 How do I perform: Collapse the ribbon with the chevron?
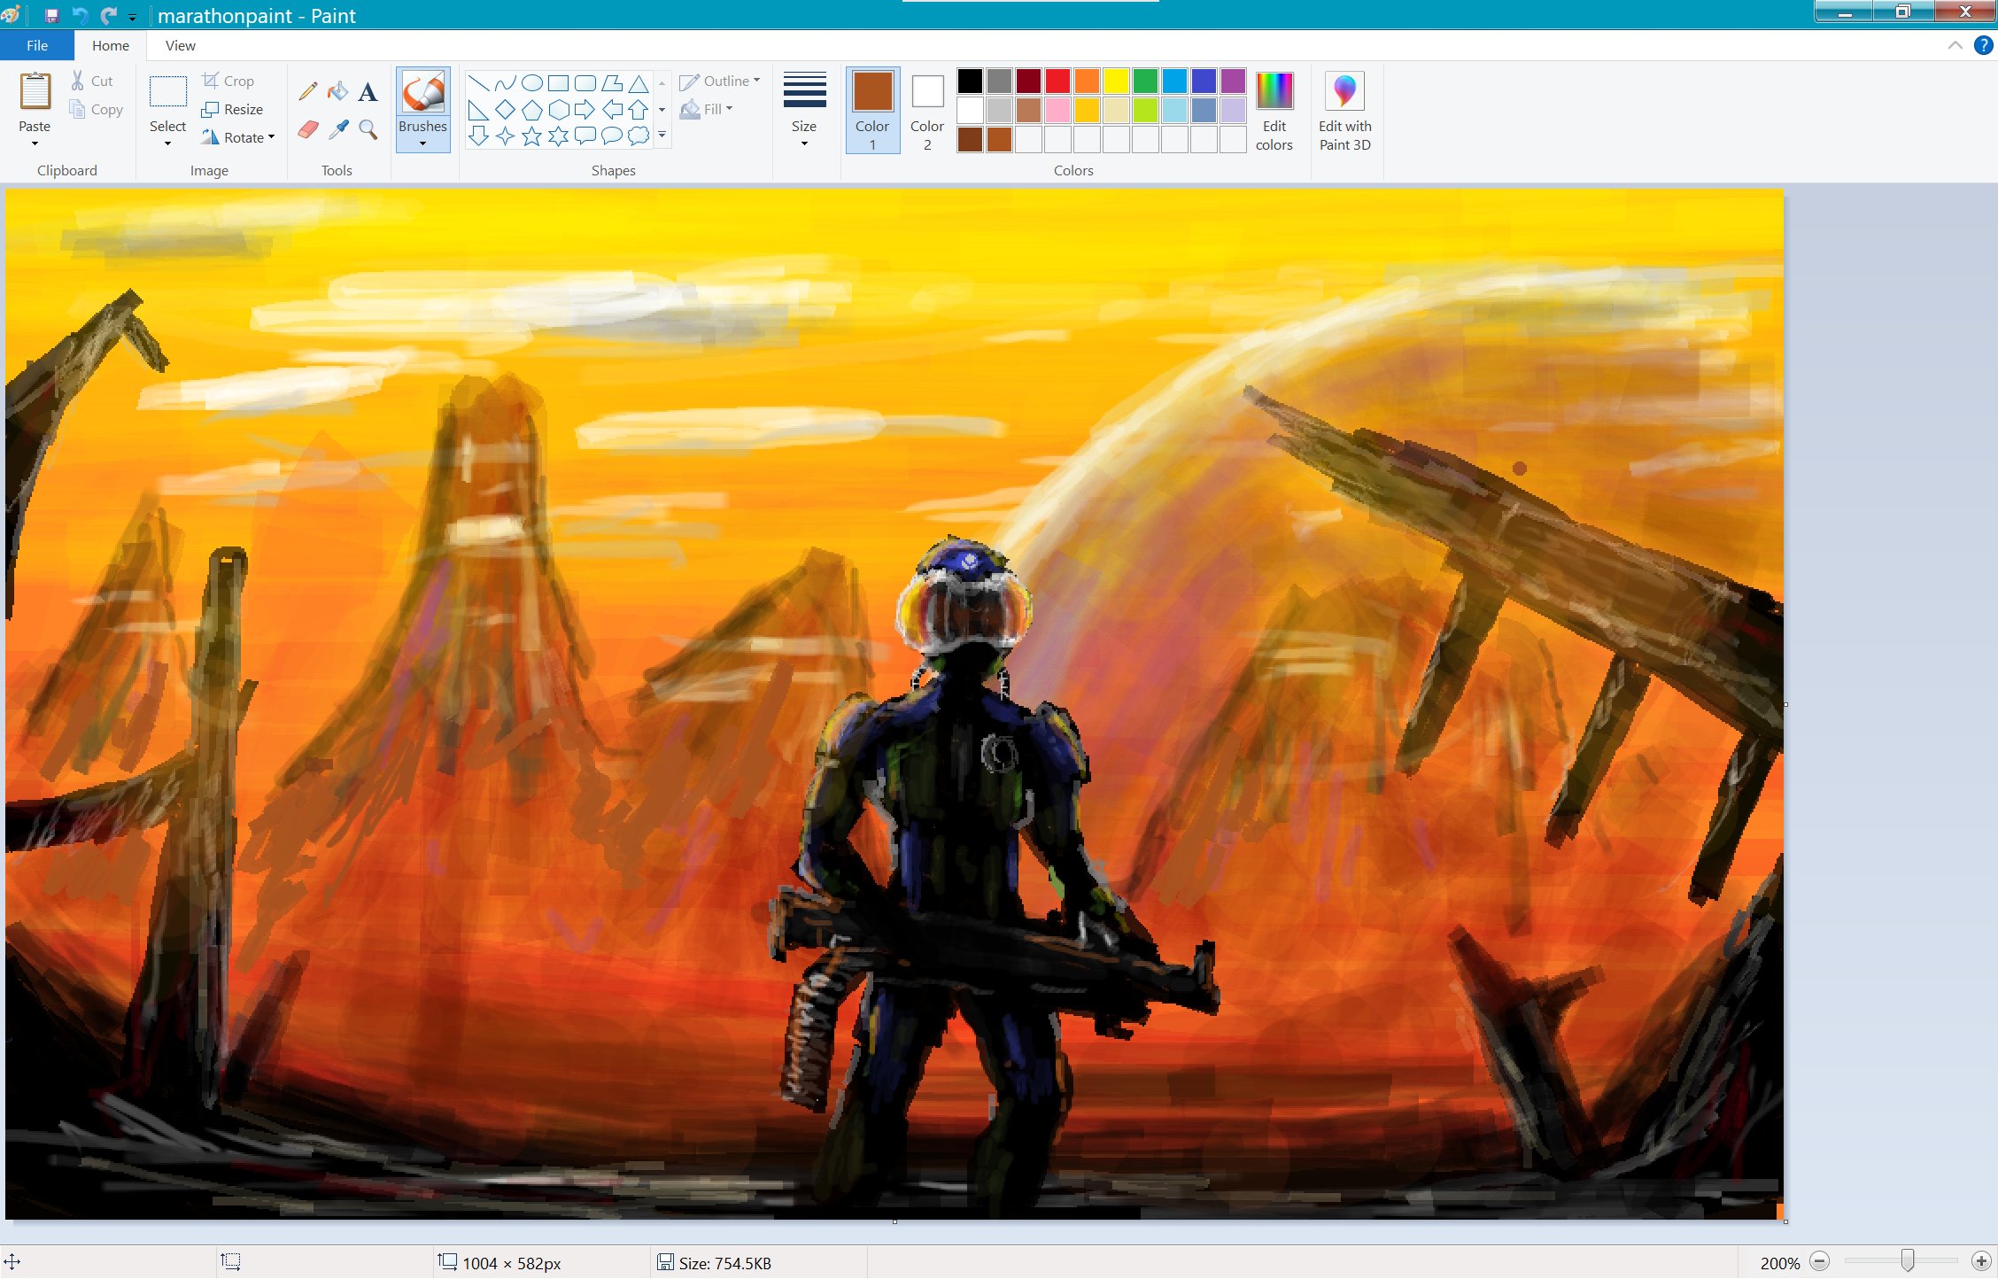(x=1955, y=45)
